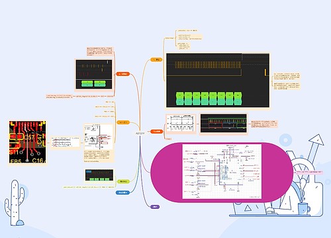Select the lime-green branch node

coord(123,182)
